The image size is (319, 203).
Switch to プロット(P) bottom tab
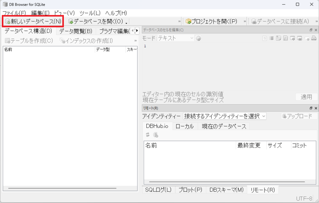pyautogui.click(x=190, y=190)
